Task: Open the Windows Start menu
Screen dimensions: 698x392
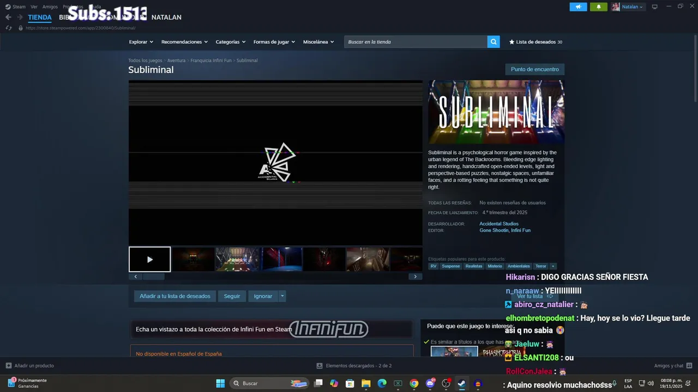Action: [220, 383]
